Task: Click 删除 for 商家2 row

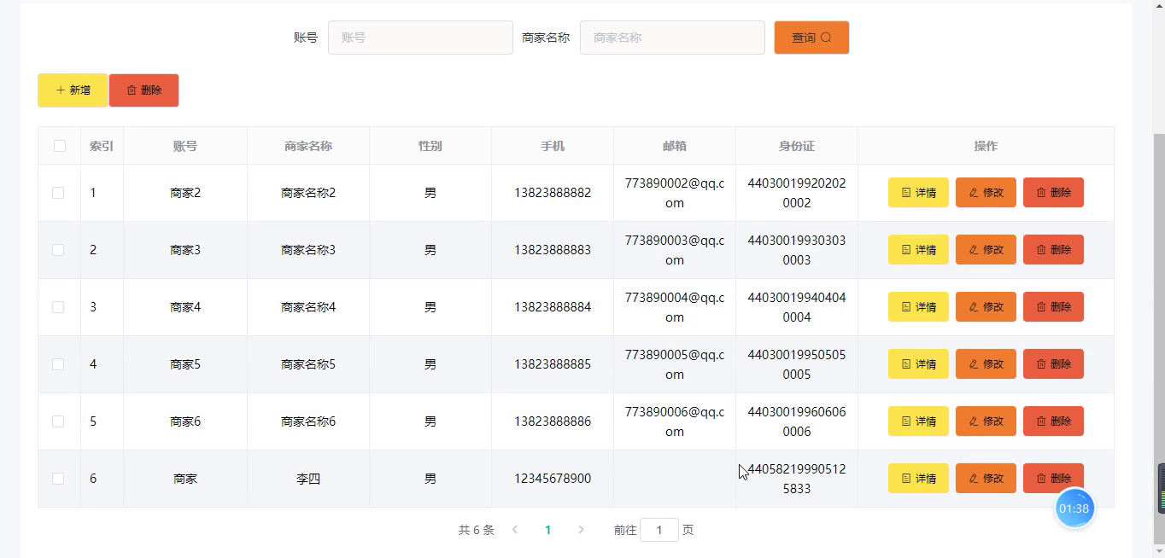Action: click(1053, 193)
